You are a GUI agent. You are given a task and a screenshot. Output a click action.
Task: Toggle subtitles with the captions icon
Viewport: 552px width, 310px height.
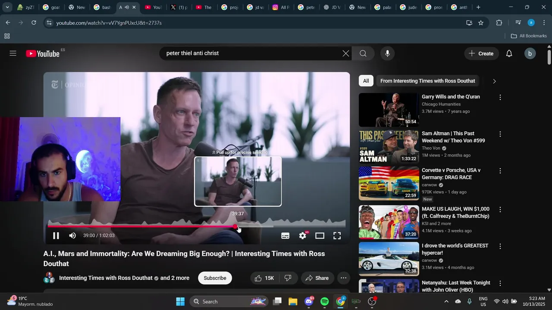pos(285,236)
